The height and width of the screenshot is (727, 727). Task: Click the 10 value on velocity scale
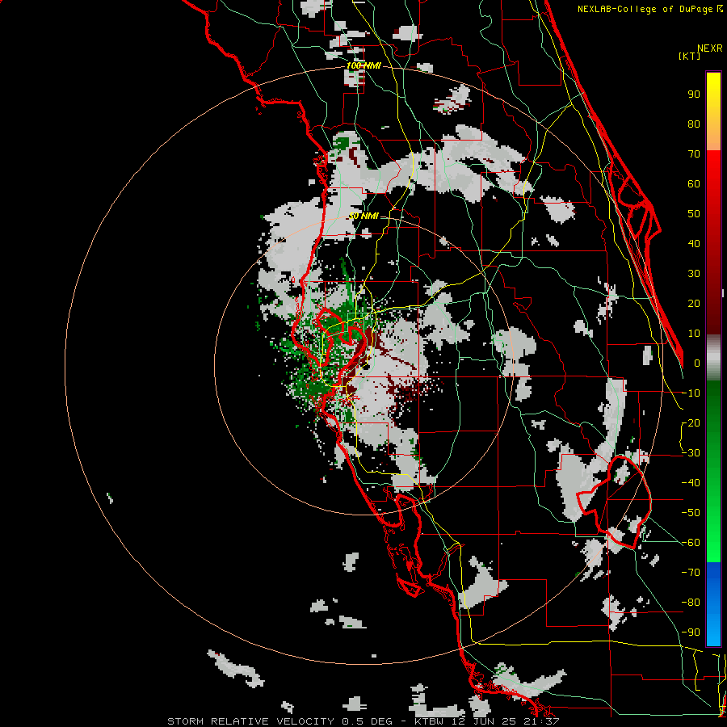coord(694,334)
